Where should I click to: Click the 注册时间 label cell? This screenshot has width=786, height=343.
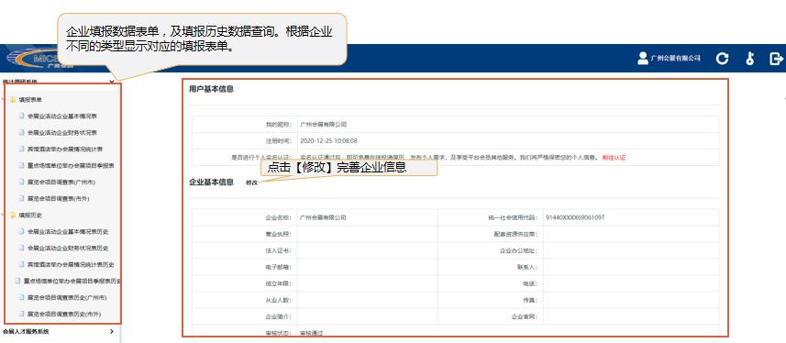point(244,141)
